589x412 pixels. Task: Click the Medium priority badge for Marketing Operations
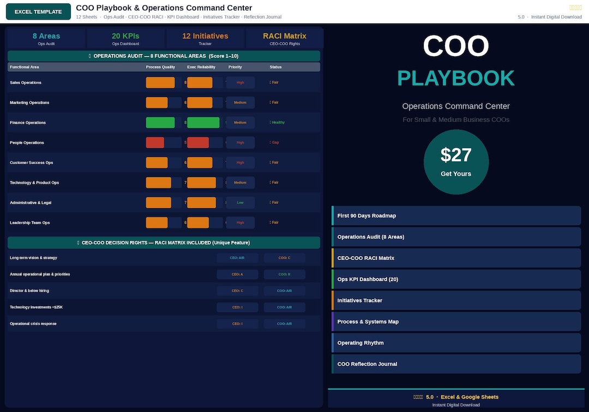(x=241, y=102)
